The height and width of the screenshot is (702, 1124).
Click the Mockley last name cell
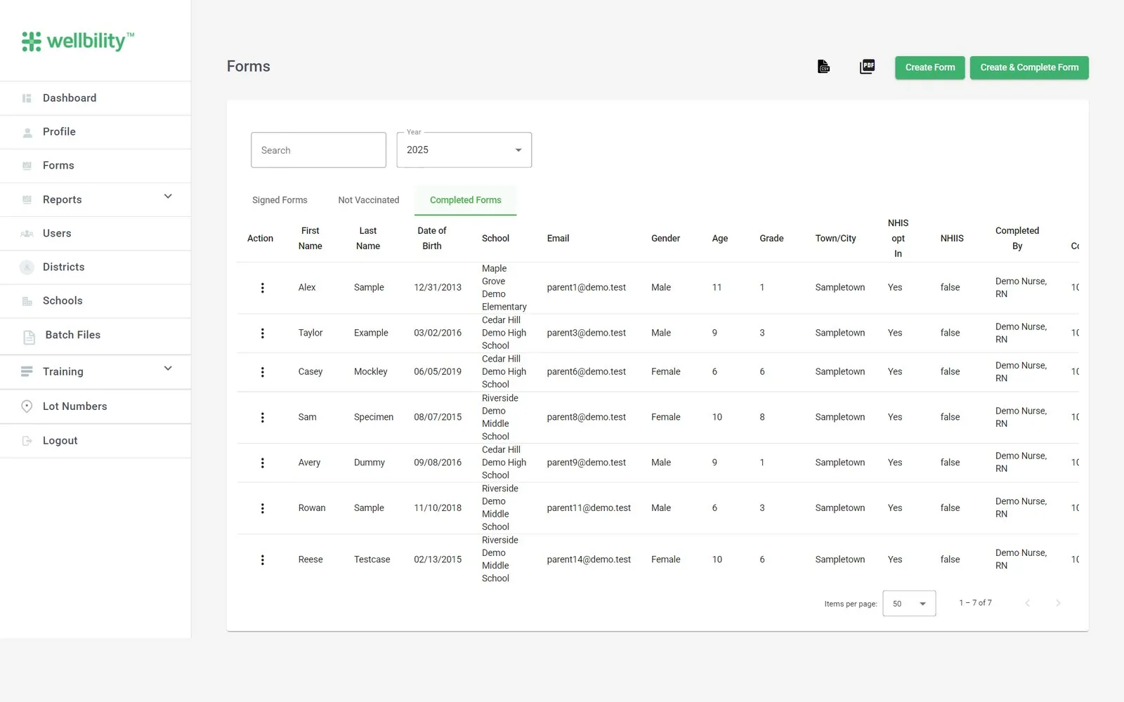point(371,372)
